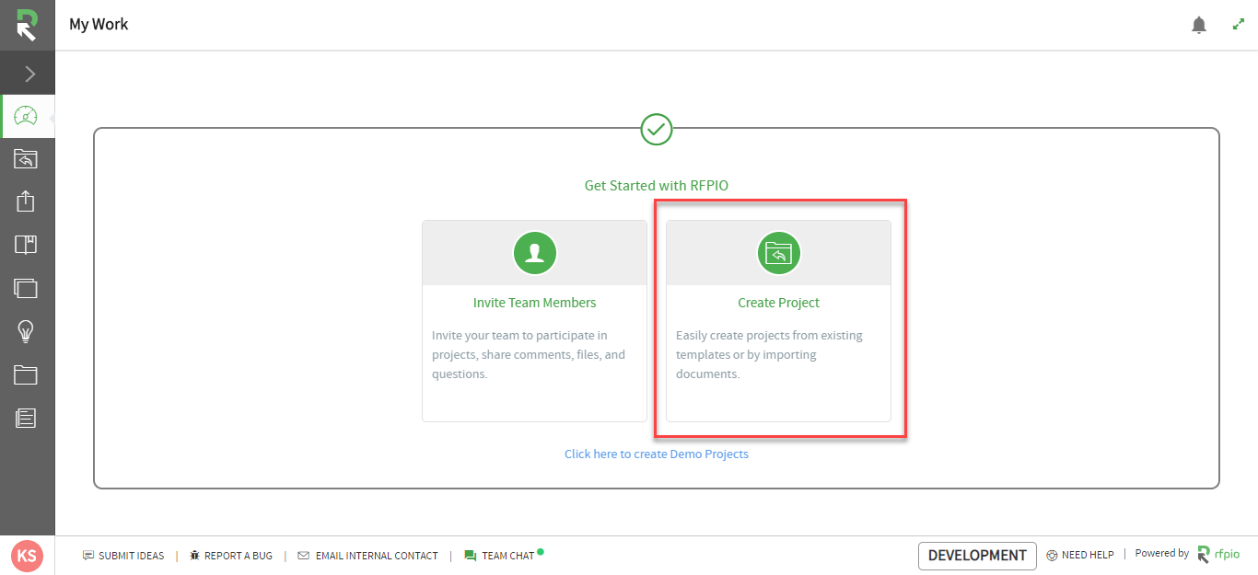This screenshot has width=1258, height=575.
Task: Open the stacked windows icon in sidebar
Action: 26,288
